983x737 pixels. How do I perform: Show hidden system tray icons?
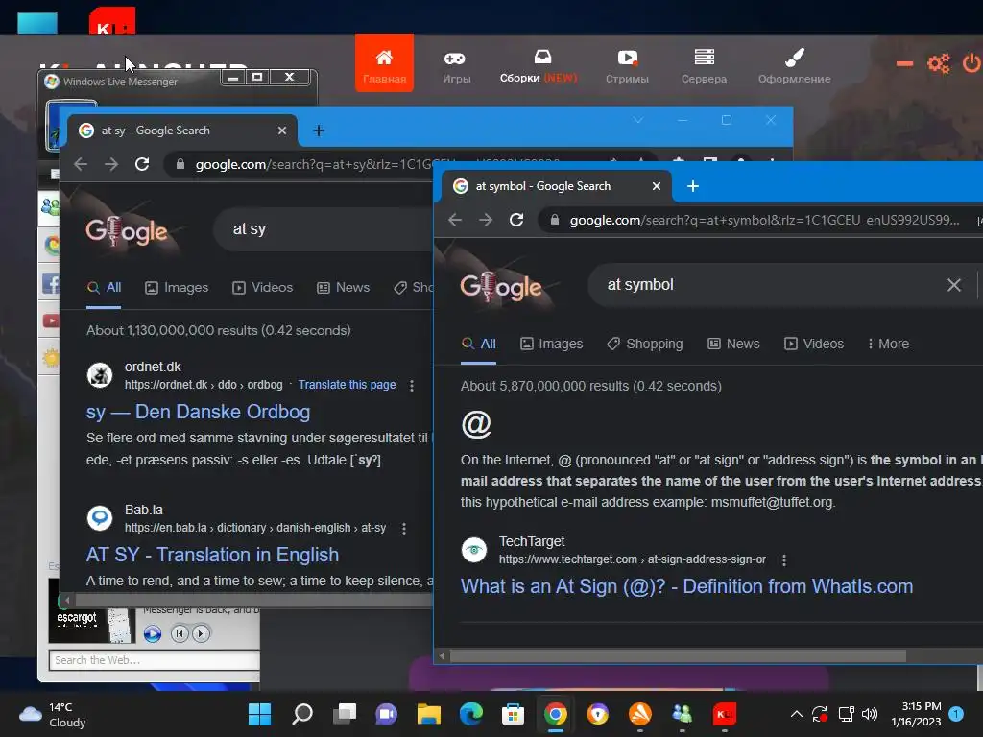[796, 714]
